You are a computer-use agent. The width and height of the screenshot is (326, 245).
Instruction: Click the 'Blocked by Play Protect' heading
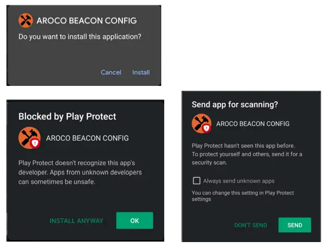(67, 116)
